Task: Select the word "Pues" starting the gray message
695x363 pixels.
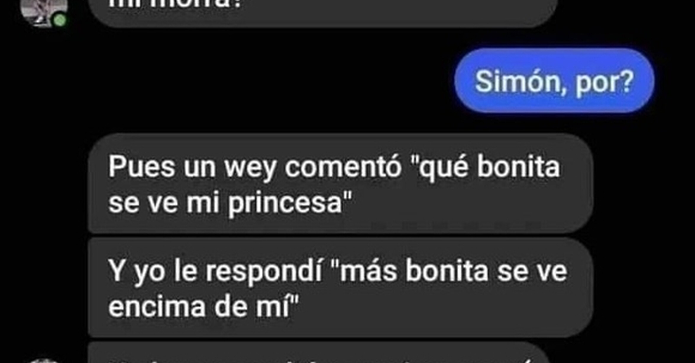Action: (x=142, y=167)
